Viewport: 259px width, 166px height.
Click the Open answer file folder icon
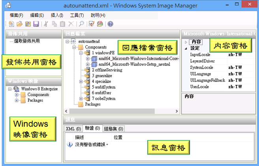19,24
